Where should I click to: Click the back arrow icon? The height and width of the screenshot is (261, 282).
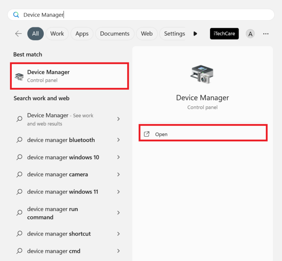(18, 34)
